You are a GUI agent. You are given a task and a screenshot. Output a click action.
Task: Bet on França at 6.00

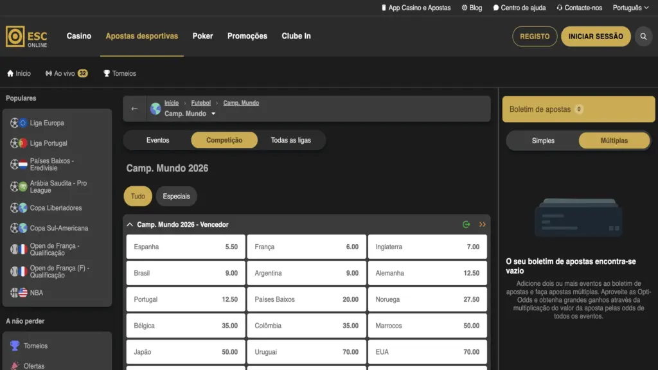coord(307,247)
